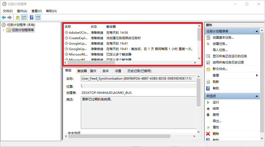Screen dimensions: 265x147
Task: Click the creator value DESKTOP-NH4HA3E\AOMEI_BUS
Action: [106, 93]
